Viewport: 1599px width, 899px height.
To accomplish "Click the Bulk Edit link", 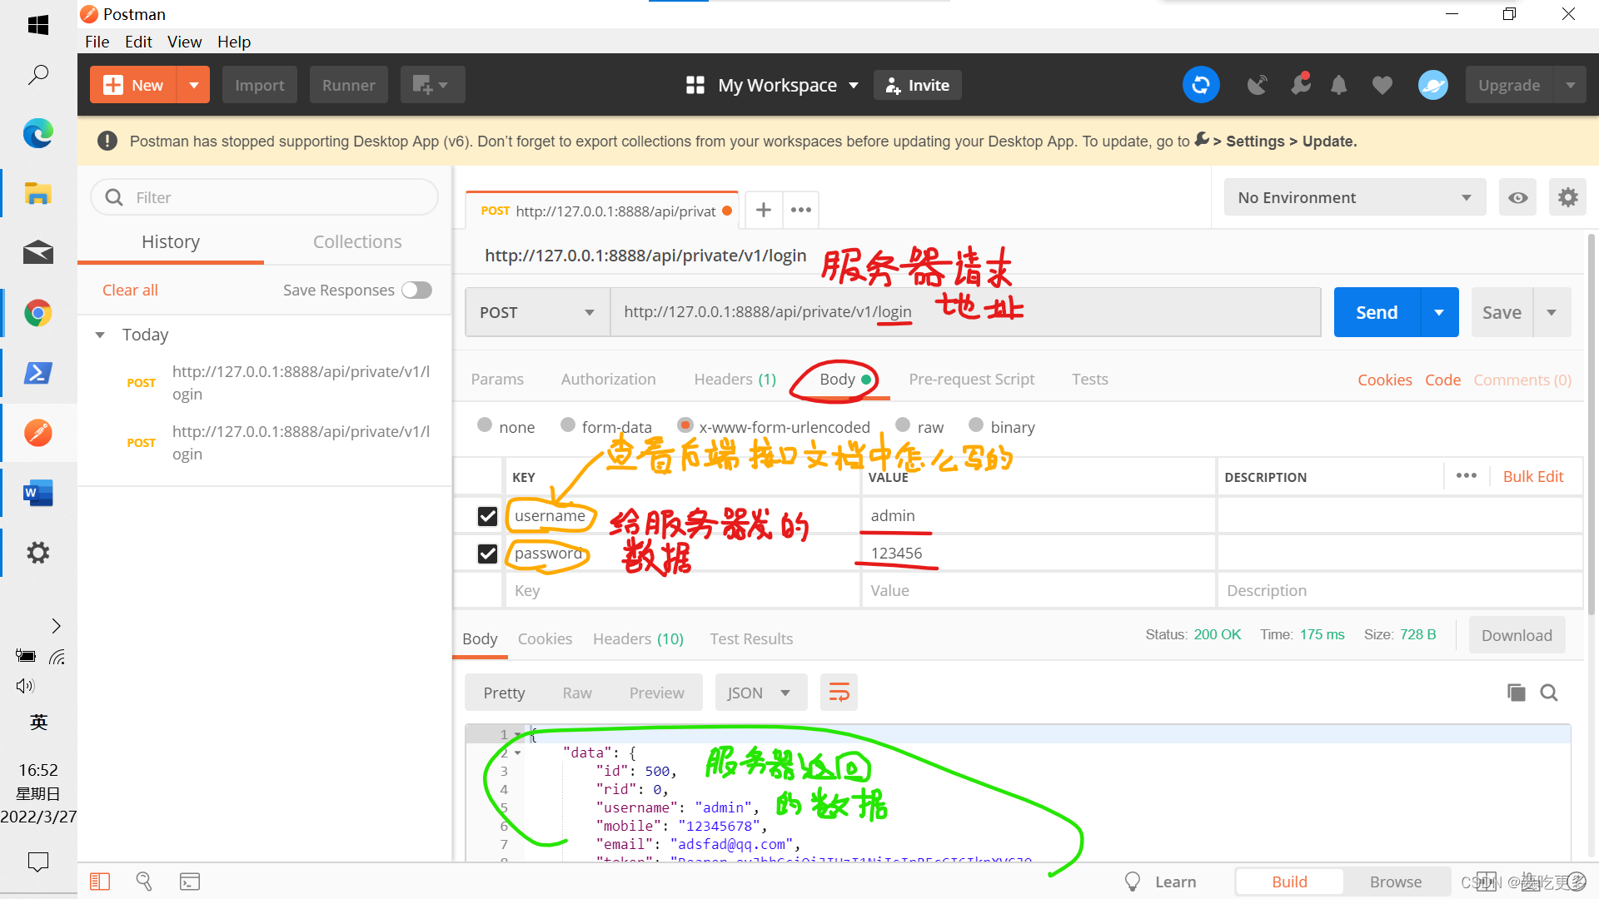I will coord(1532,476).
